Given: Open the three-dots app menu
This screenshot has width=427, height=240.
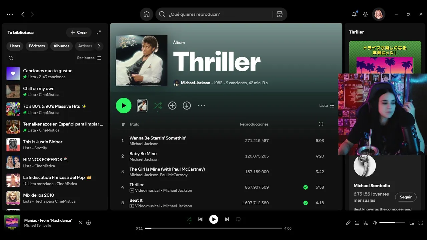Looking at the screenshot, I should pyautogui.click(x=10, y=14).
